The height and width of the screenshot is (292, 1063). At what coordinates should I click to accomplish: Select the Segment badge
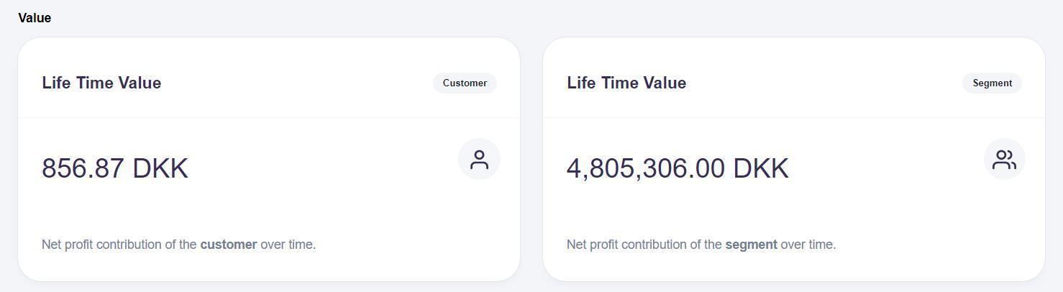[992, 83]
